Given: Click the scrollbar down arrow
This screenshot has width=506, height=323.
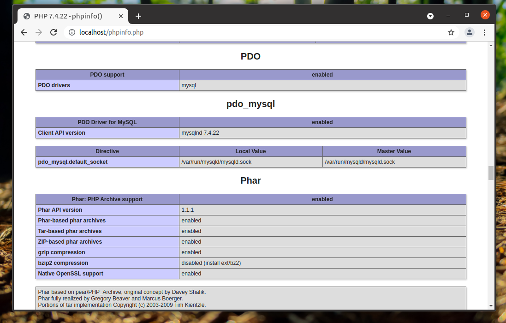Looking at the screenshot, I should pyautogui.click(x=491, y=306).
